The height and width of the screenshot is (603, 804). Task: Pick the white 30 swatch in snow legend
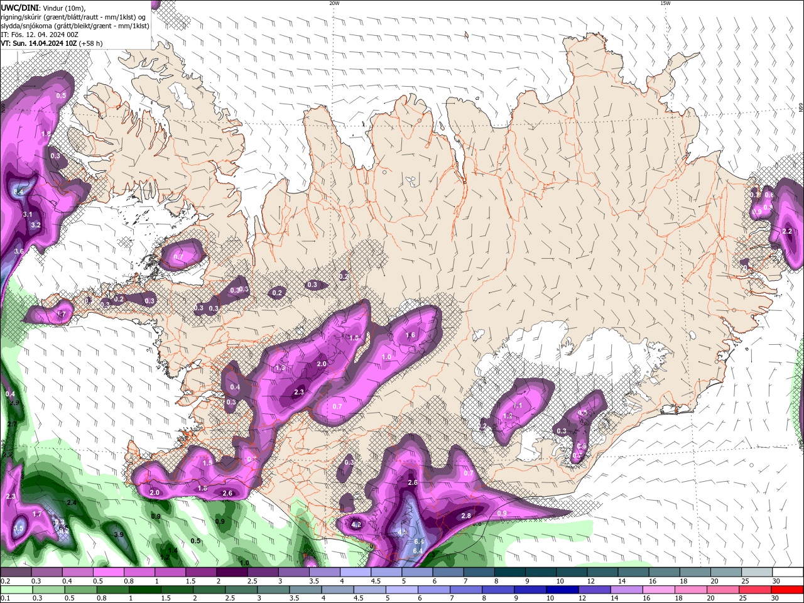(x=788, y=572)
